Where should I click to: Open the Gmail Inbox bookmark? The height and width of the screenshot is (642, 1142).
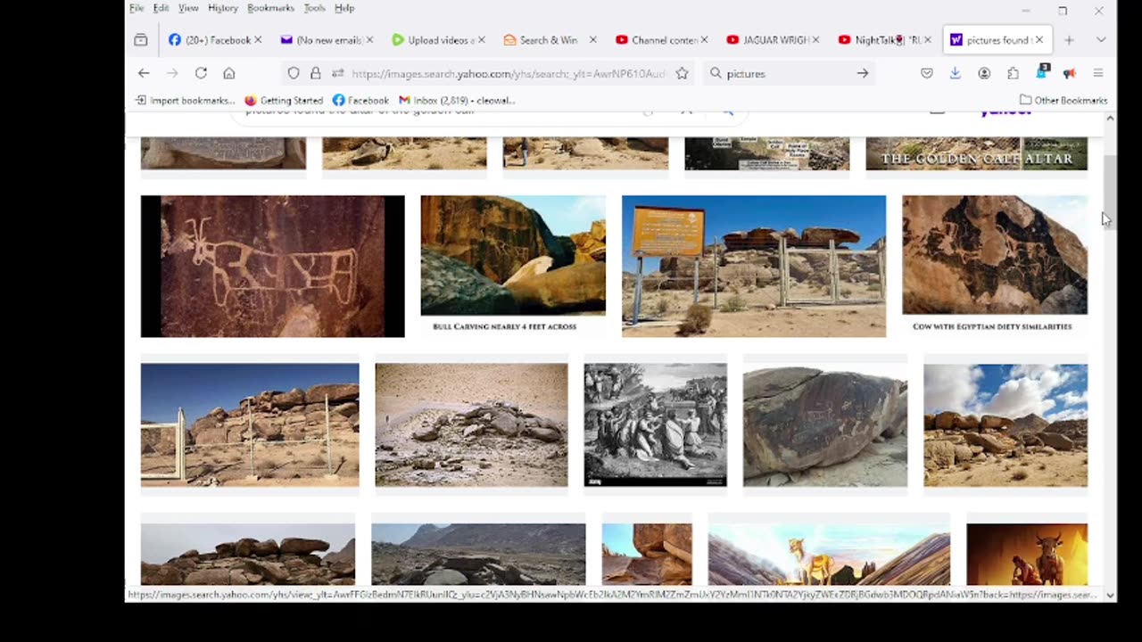pyautogui.click(x=457, y=100)
